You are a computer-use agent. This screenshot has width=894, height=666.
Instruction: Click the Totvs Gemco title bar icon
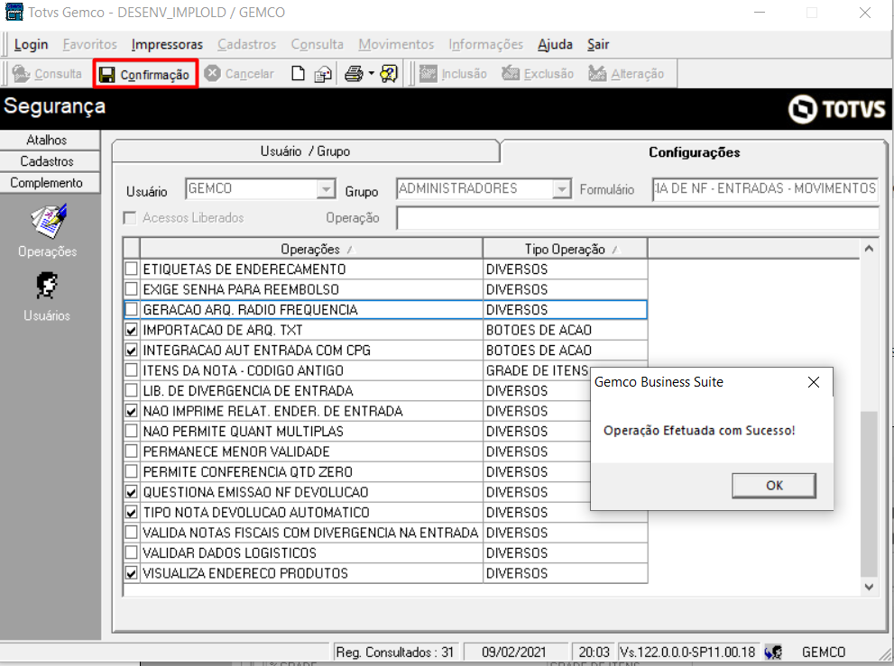pos(14,12)
